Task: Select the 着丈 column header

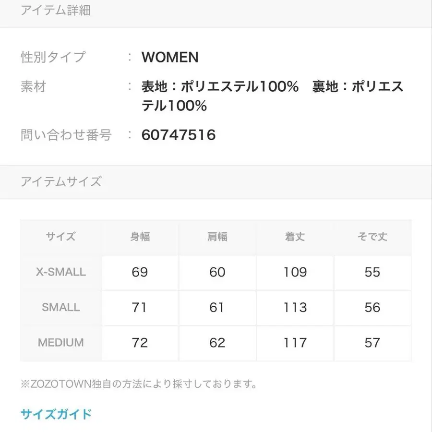Action: pyautogui.click(x=294, y=237)
